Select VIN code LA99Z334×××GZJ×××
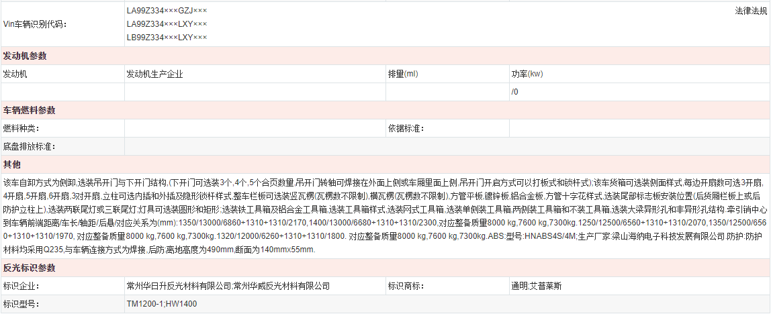 [167, 11]
